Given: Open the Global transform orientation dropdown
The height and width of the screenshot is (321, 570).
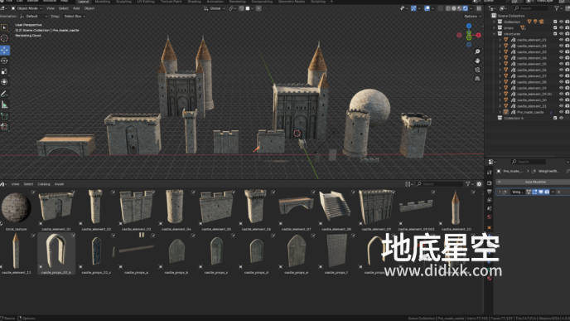Looking at the screenshot, I should [x=215, y=8].
